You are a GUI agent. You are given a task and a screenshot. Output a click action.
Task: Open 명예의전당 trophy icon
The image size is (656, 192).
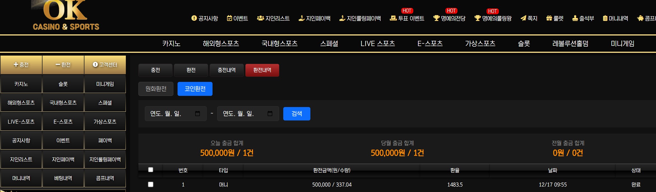tap(436, 18)
